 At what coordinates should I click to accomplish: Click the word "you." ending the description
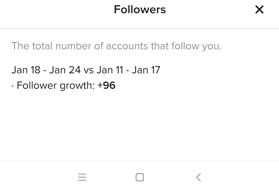[x=212, y=46]
